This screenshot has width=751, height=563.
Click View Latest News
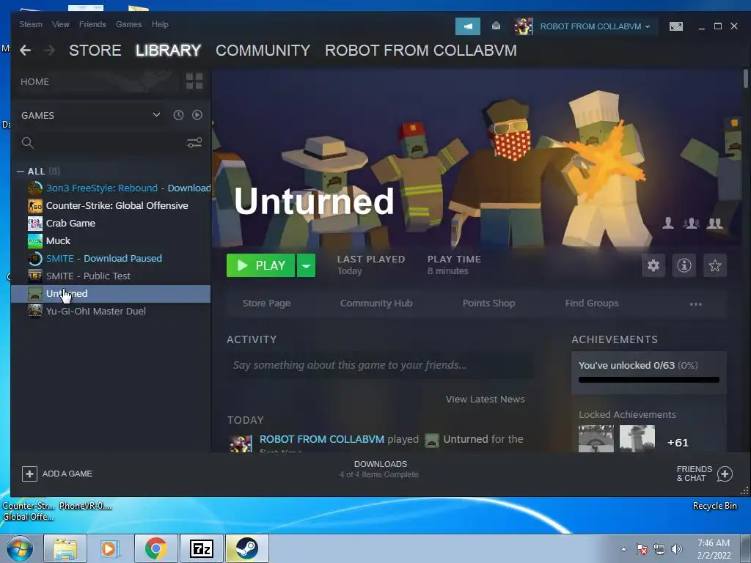click(486, 400)
